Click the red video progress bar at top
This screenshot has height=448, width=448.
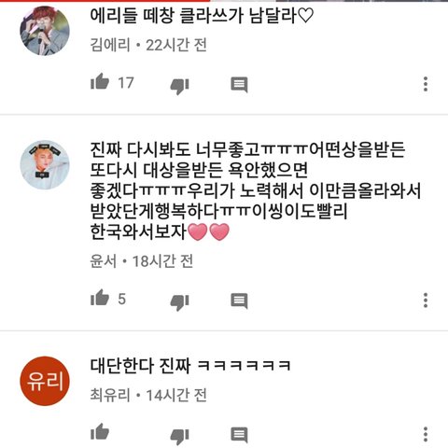pyautogui.click(x=105, y=1)
